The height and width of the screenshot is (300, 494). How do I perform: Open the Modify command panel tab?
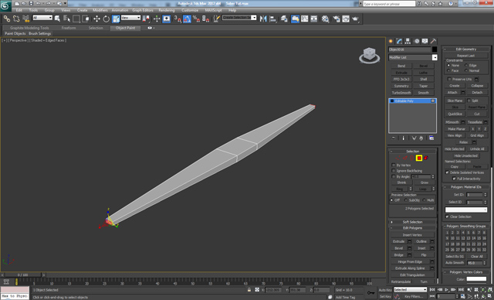click(400, 41)
